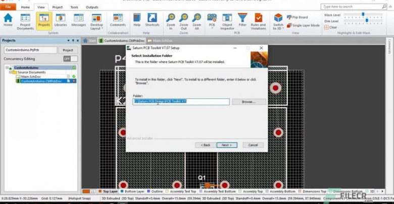394x204 pixels.
Task: Click the < Back button in setup
Action: 205,145
